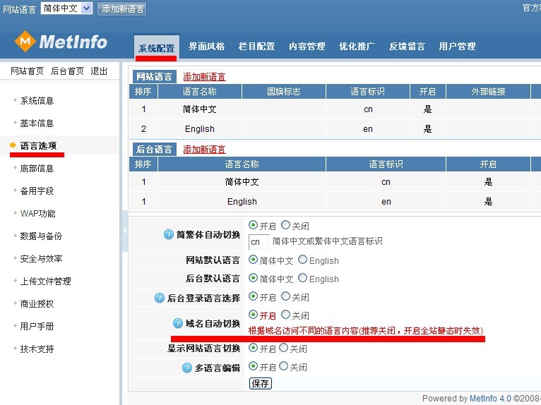The width and height of the screenshot is (541, 405).
Task: Open the 网站语言 dropdown at top
Action: [66, 8]
